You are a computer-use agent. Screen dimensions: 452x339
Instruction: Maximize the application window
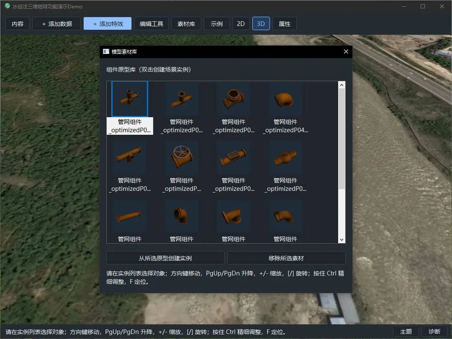click(423, 6)
